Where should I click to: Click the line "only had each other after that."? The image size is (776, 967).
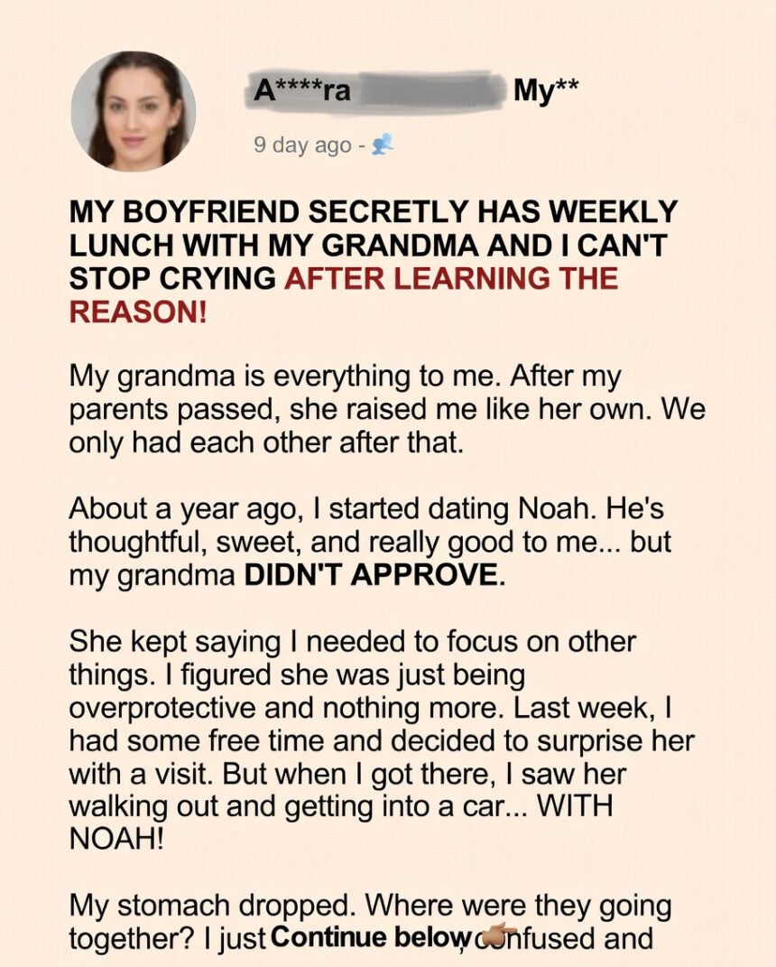tap(265, 442)
